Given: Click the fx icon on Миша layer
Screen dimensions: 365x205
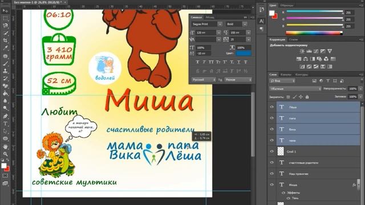Looking at the screenshot, I should 354,184.
